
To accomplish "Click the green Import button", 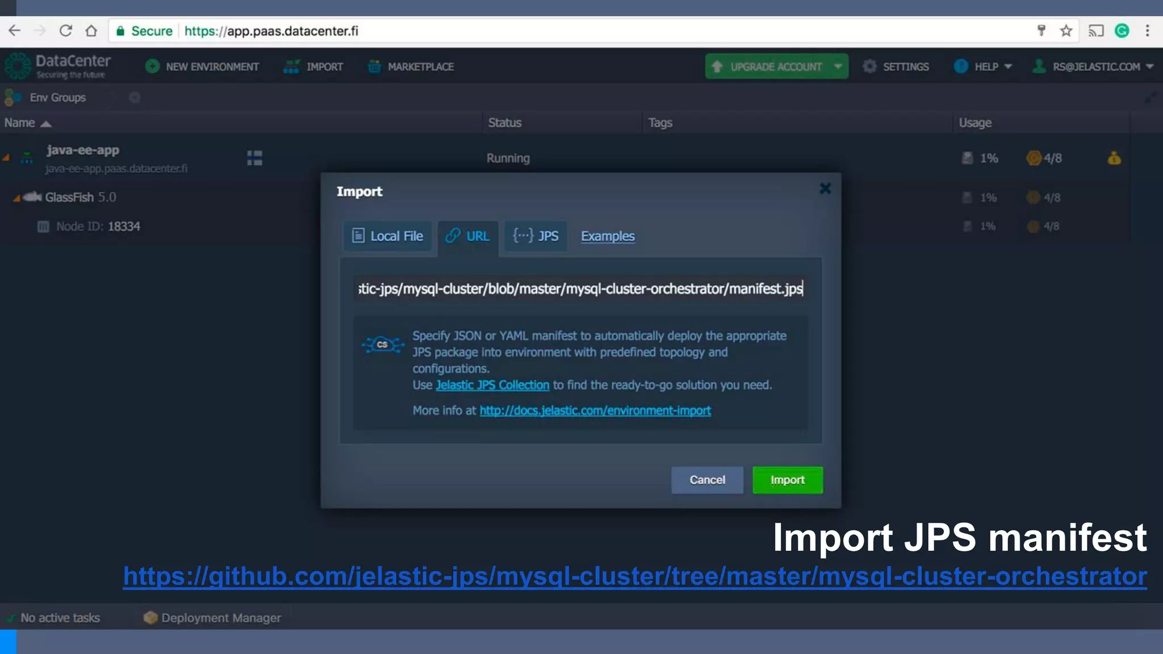I will (788, 480).
